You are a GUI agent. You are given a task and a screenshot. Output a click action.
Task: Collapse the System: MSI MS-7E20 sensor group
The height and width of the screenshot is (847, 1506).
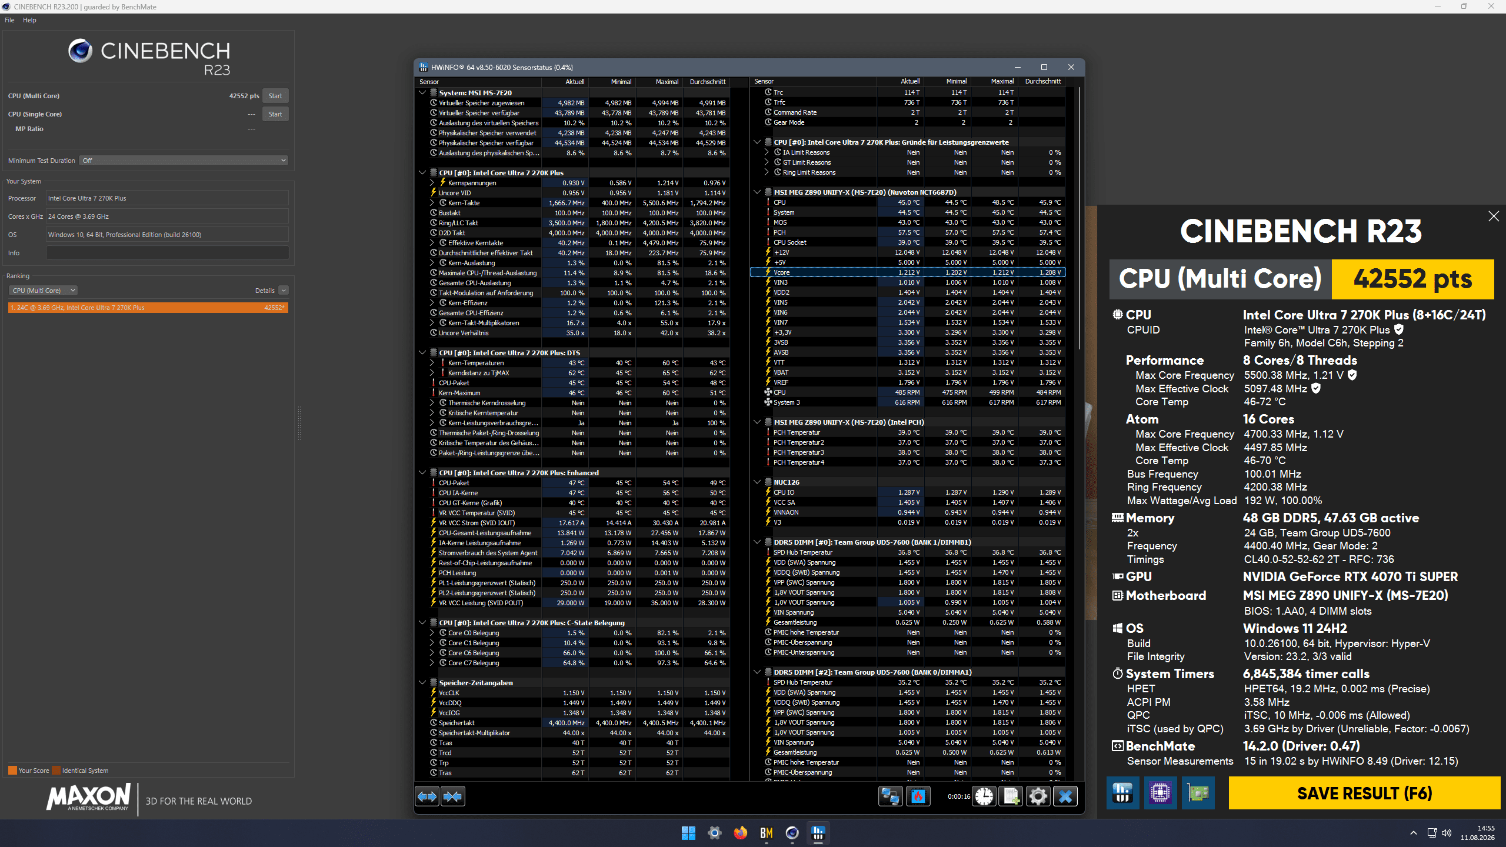[x=422, y=92]
